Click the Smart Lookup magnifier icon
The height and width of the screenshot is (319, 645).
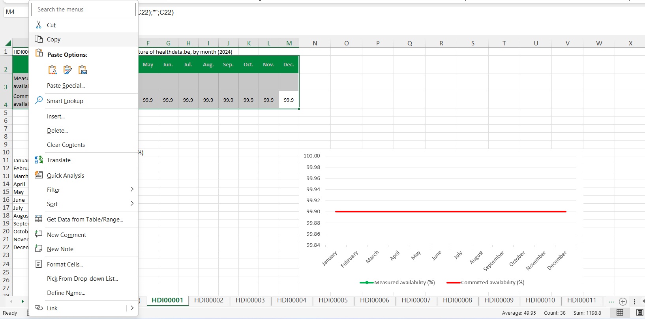point(39,100)
